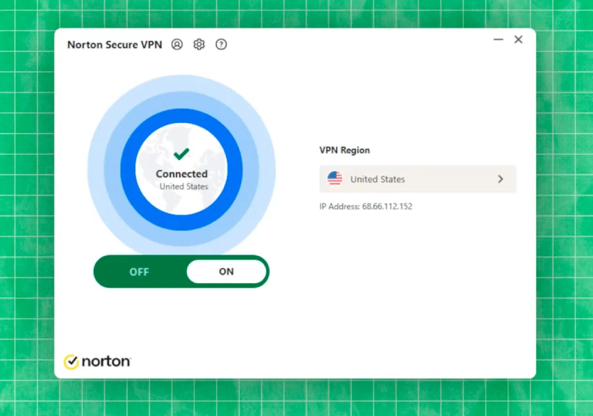Minimize the Norton Secure VPN window

pos(498,39)
